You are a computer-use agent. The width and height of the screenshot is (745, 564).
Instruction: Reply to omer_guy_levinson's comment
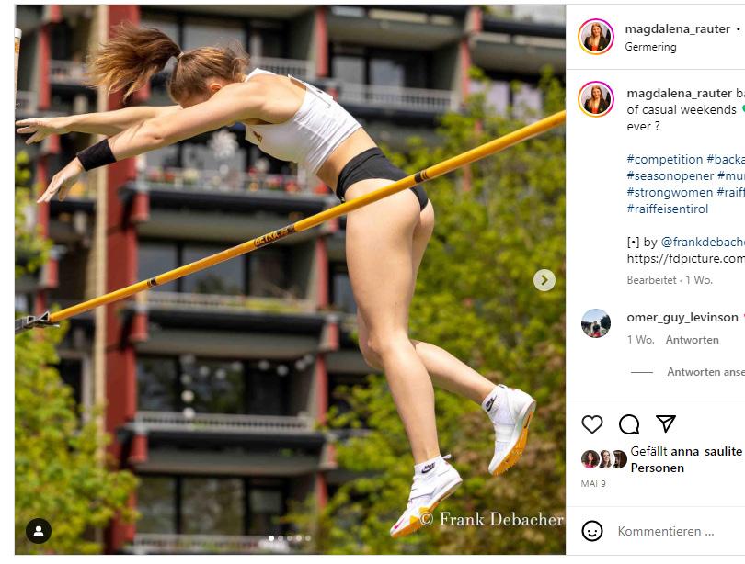pos(693,340)
